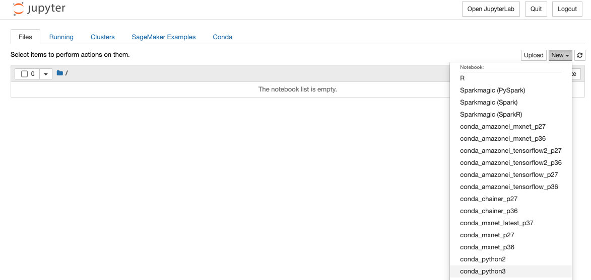Open the Clusters tab

tap(102, 37)
